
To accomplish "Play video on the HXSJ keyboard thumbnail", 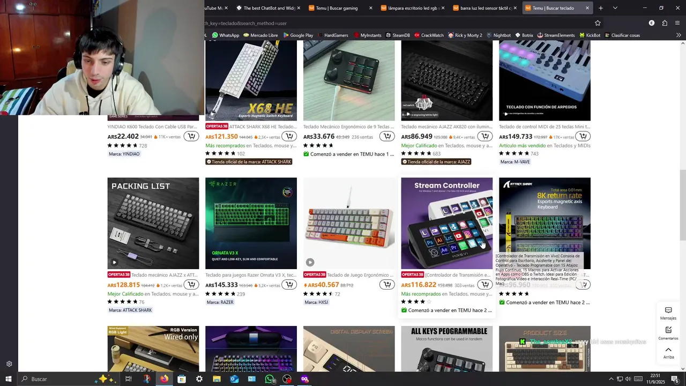I will [x=310, y=262].
